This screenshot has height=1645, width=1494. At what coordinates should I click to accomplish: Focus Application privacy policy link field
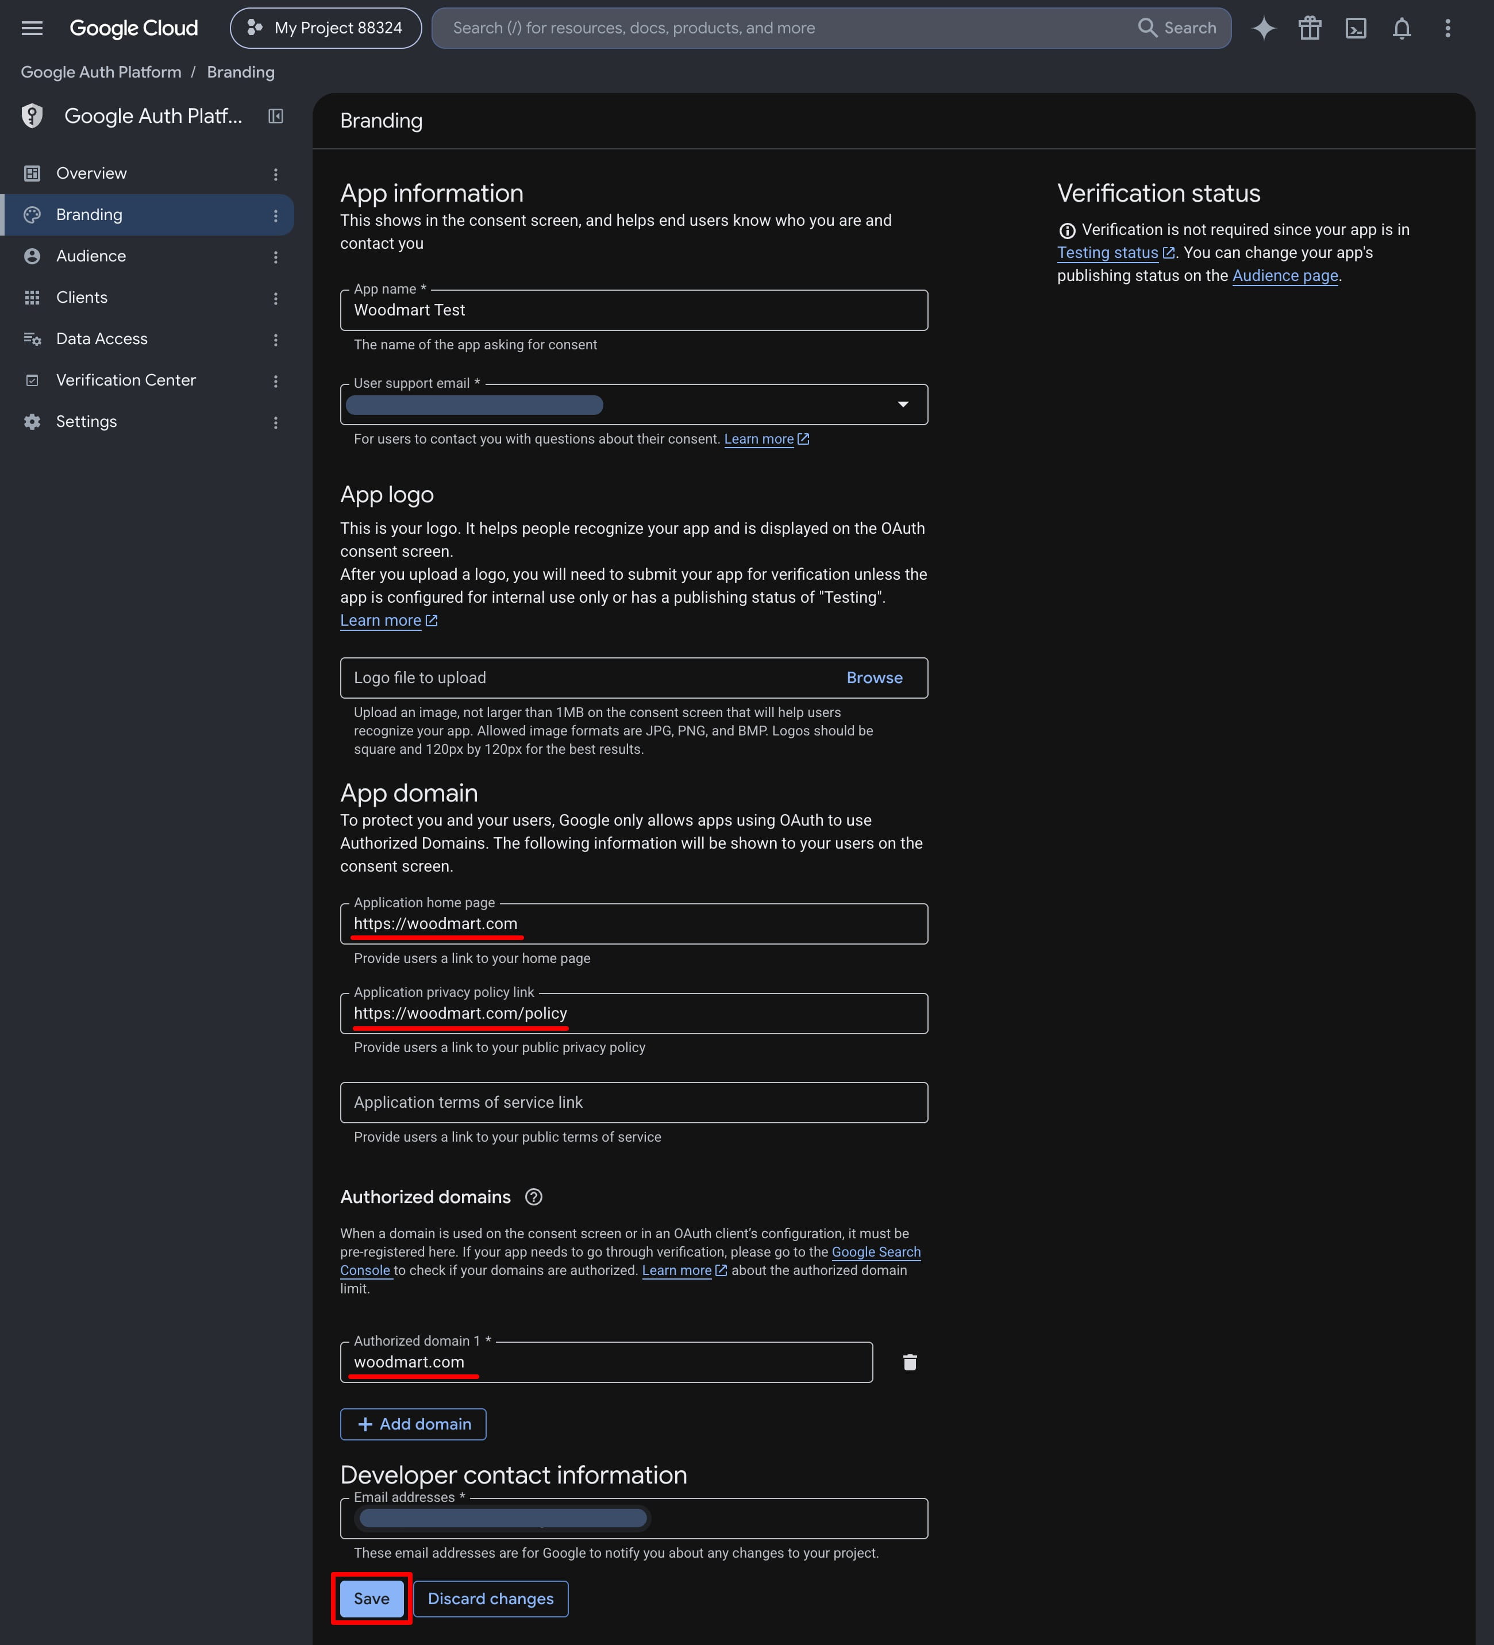pyautogui.click(x=634, y=1014)
